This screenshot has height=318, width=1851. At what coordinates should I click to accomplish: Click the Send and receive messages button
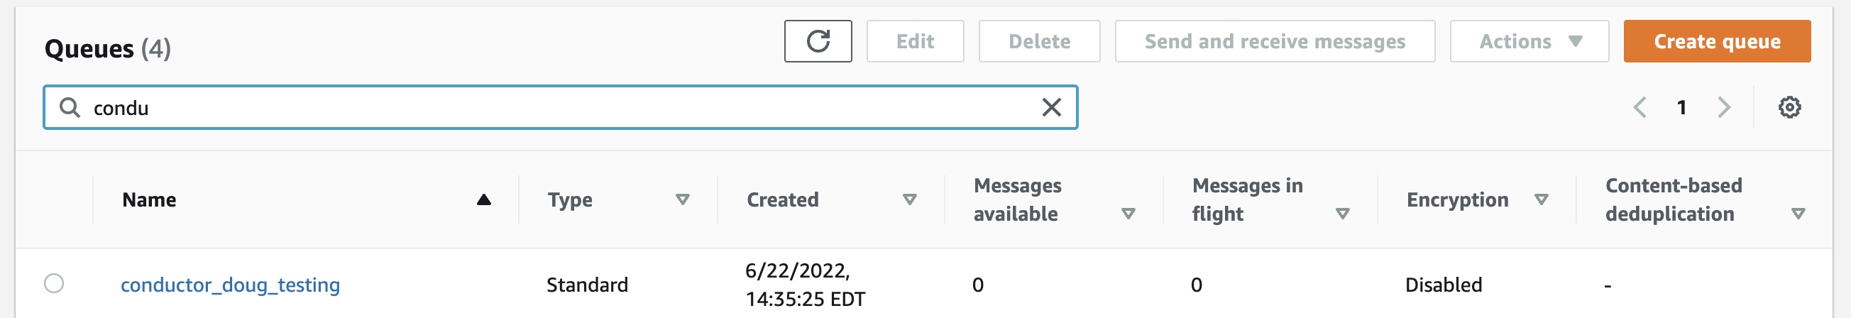coord(1275,42)
